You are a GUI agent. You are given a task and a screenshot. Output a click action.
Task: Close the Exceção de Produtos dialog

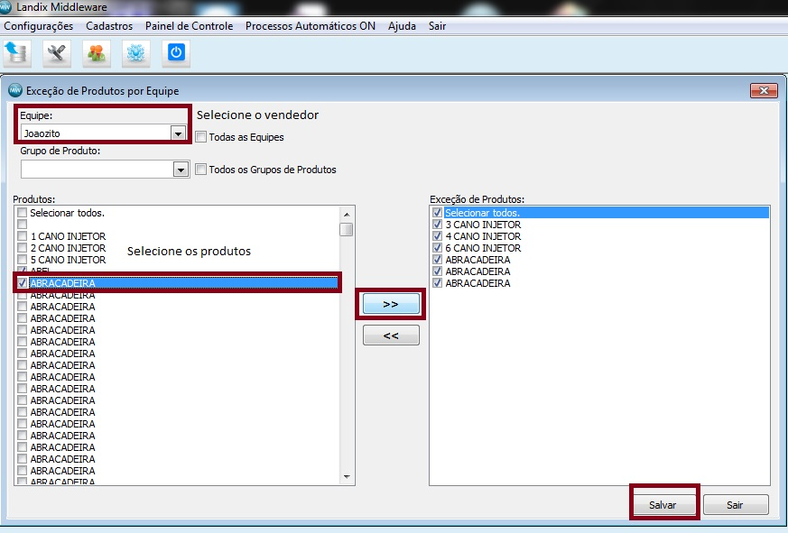[x=764, y=90]
